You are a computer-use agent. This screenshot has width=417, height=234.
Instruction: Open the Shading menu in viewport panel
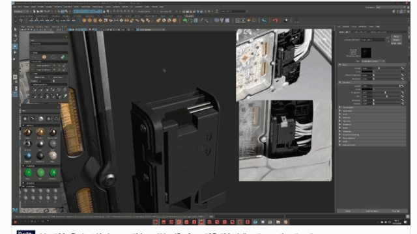(x=30, y=27)
